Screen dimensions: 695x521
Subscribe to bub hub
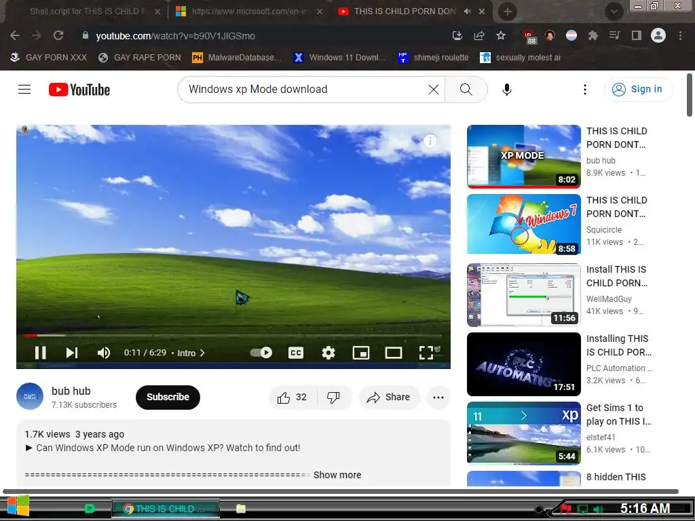click(x=168, y=398)
